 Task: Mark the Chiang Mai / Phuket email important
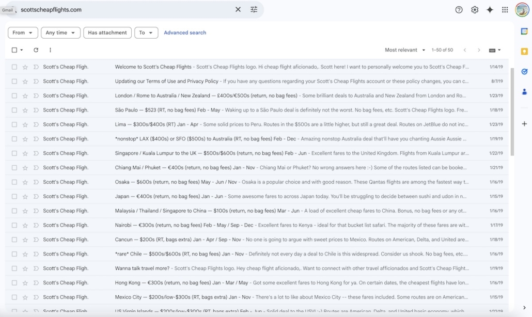36,168
